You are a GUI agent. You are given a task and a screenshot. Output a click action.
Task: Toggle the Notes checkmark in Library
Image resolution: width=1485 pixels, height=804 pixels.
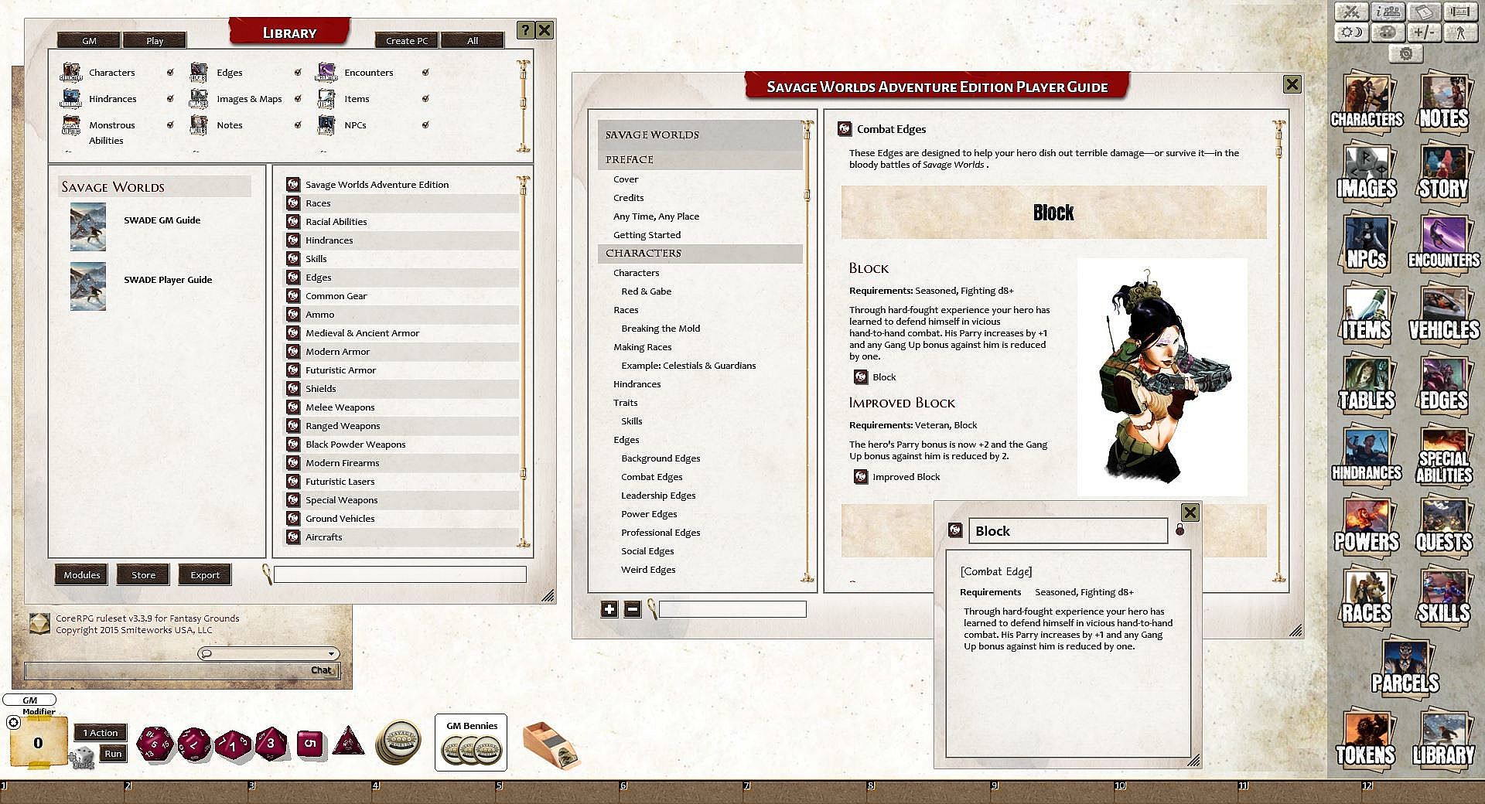click(x=298, y=125)
